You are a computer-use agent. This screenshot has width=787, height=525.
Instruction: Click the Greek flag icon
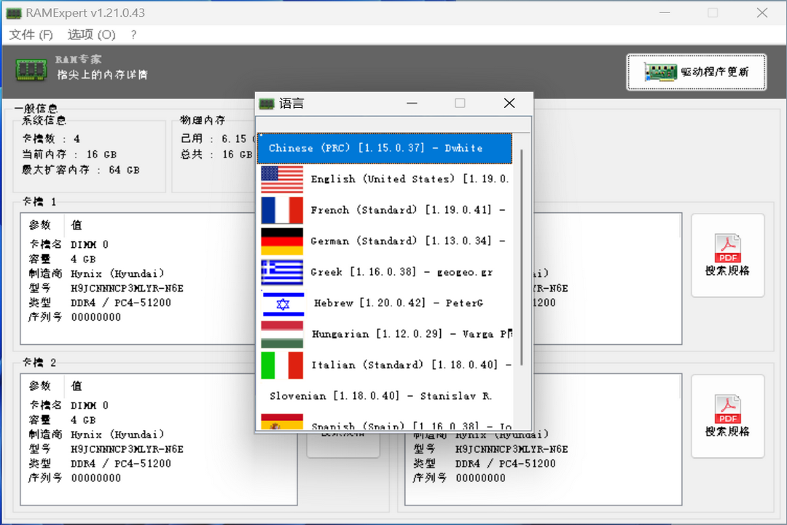click(x=282, y=272)
